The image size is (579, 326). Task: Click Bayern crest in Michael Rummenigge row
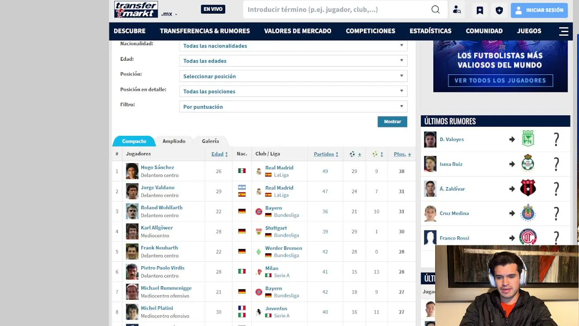pyautogui.click(x=259, y=292)
